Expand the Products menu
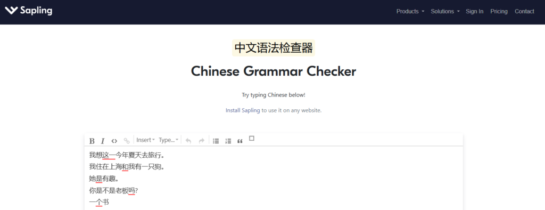 pos(410,12)
